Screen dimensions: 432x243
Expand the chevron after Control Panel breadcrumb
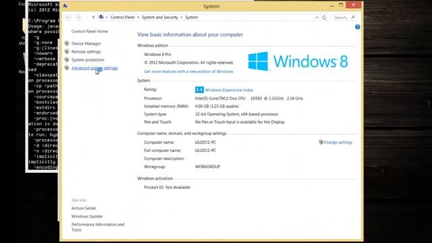pyautogui.click(x=138, y=18)
